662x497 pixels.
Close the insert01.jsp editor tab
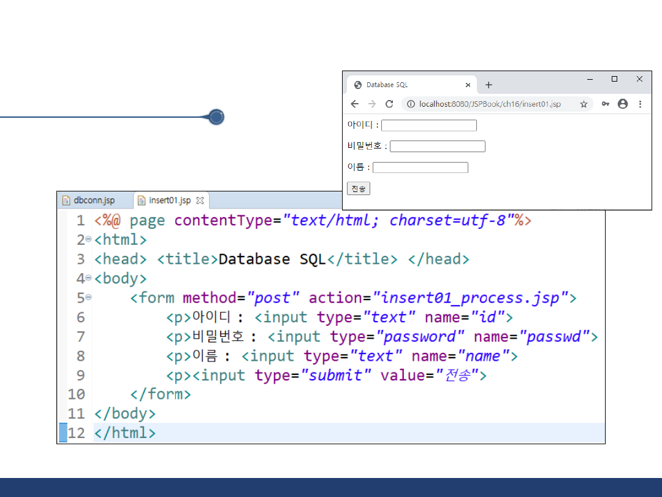click(199, 201)
